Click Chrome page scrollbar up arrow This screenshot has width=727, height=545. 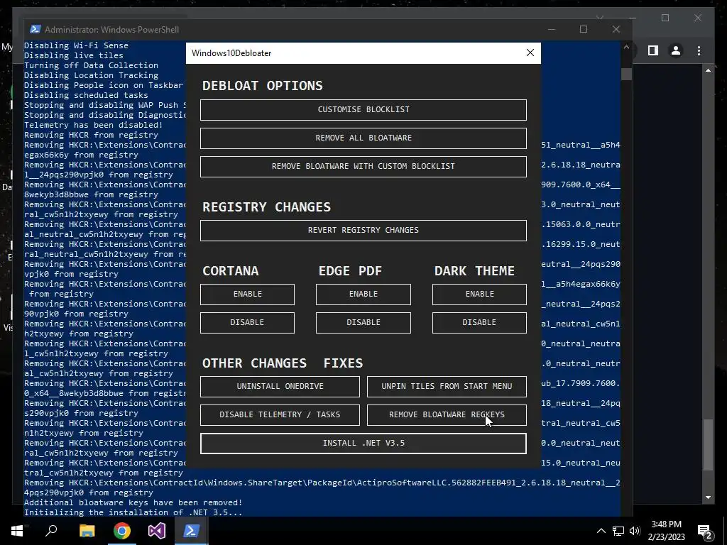point(708,70)
